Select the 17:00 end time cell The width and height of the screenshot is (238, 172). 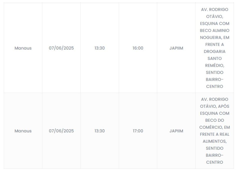tap(138, 131)
